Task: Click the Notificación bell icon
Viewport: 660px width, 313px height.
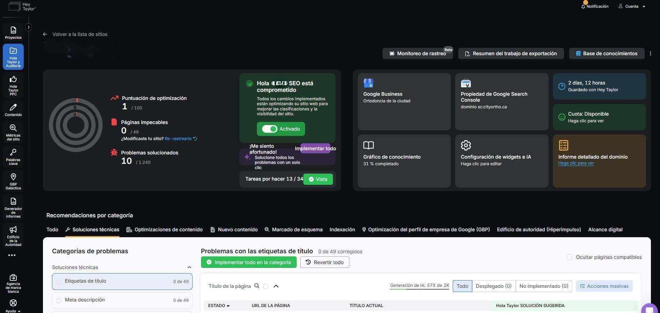Action: (583, 6)
